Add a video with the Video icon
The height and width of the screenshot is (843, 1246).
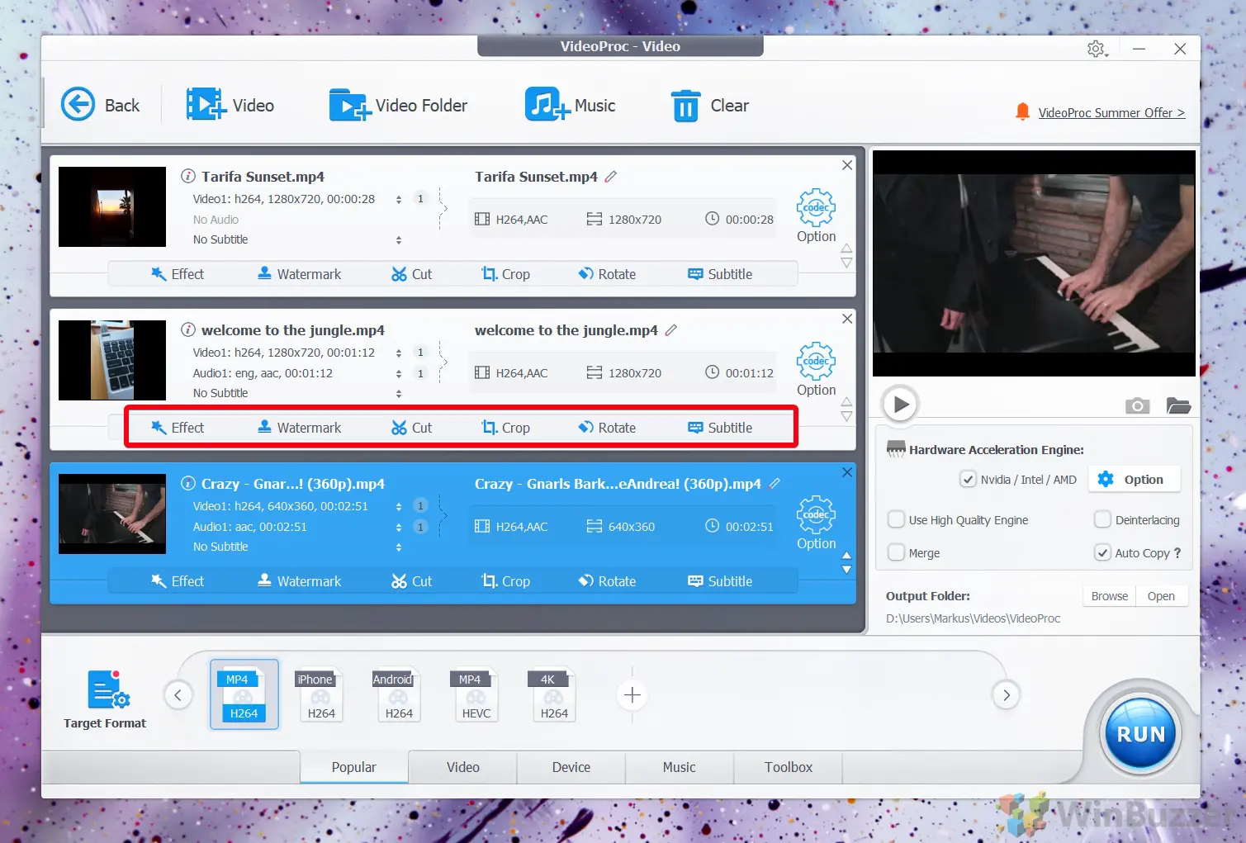click(x=205, y=105)
